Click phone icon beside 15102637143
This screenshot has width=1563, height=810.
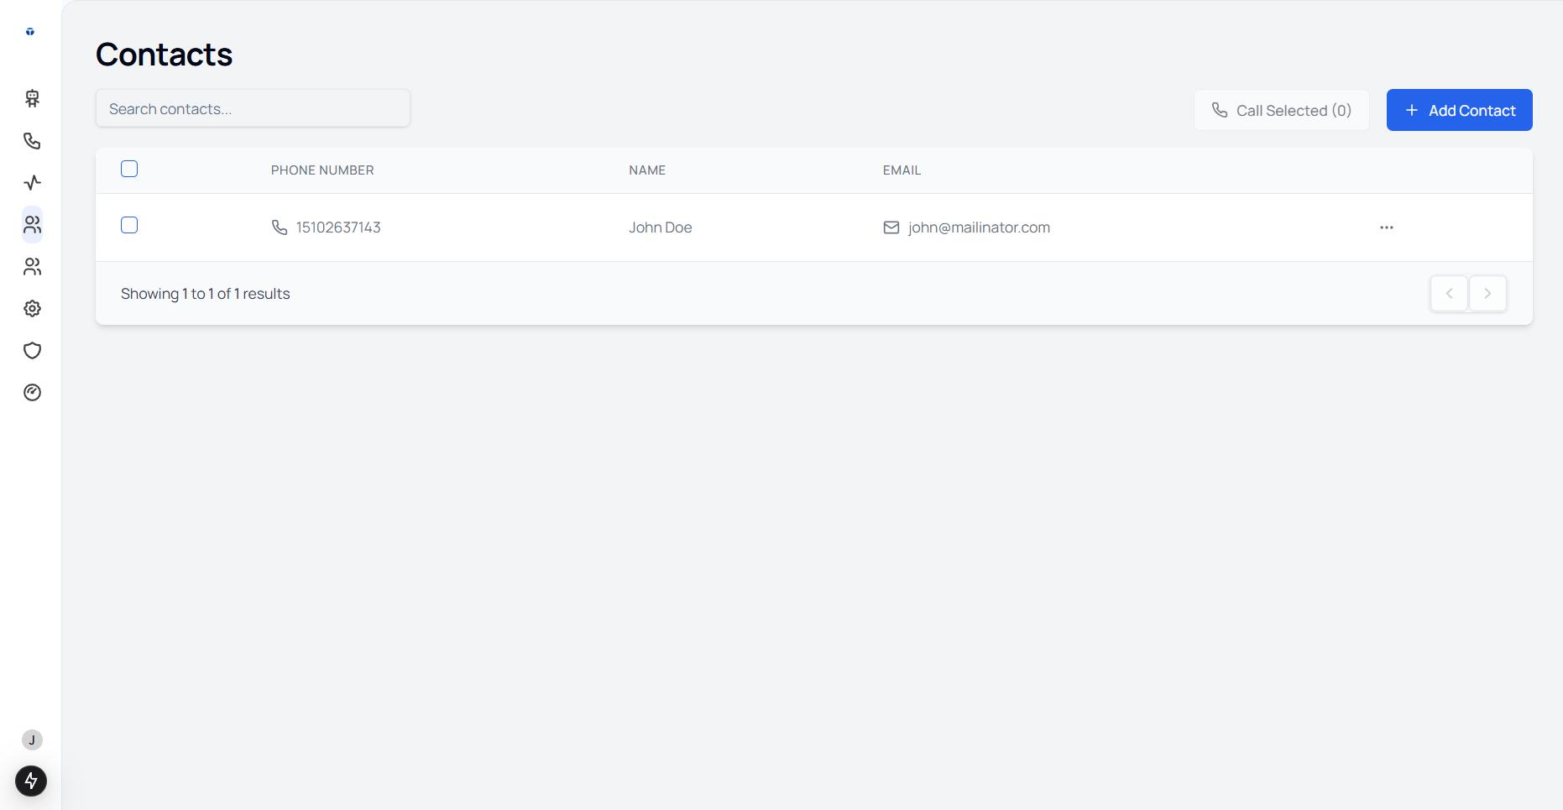(x=280, y=227)
